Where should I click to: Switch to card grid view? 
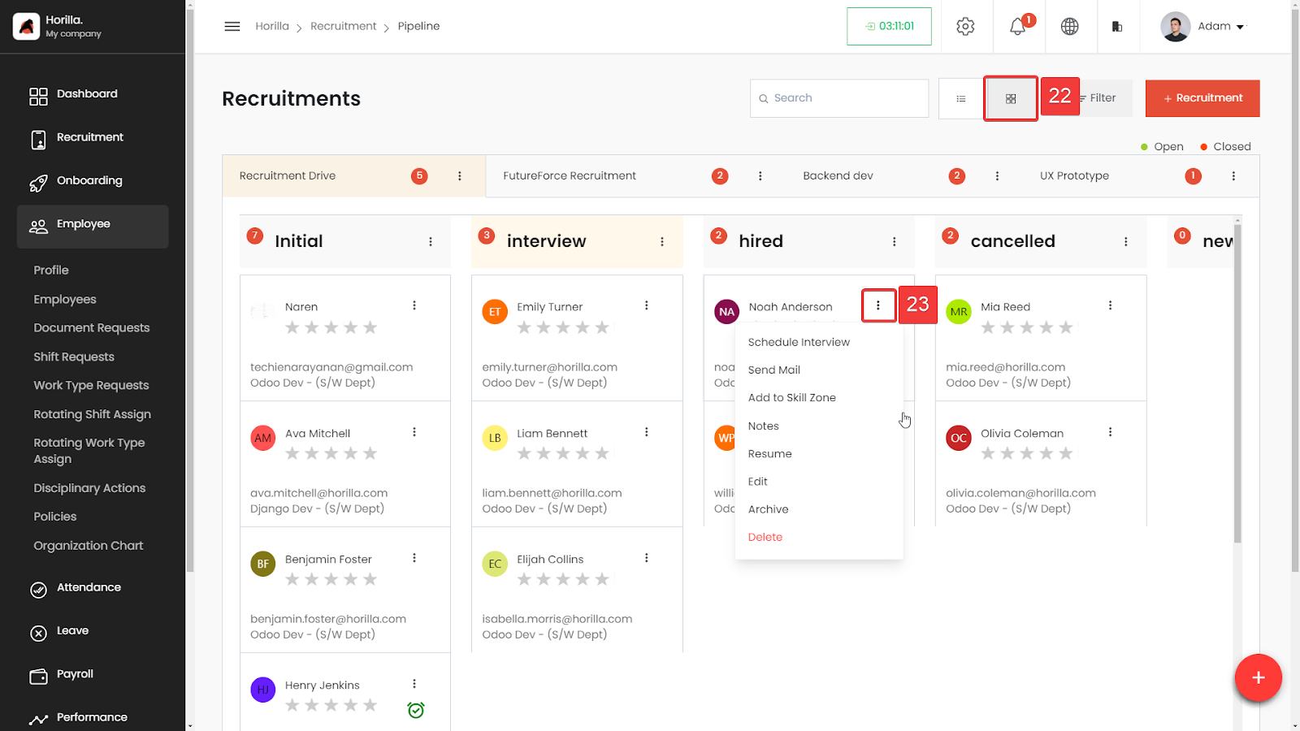[x=1011, y=98]
